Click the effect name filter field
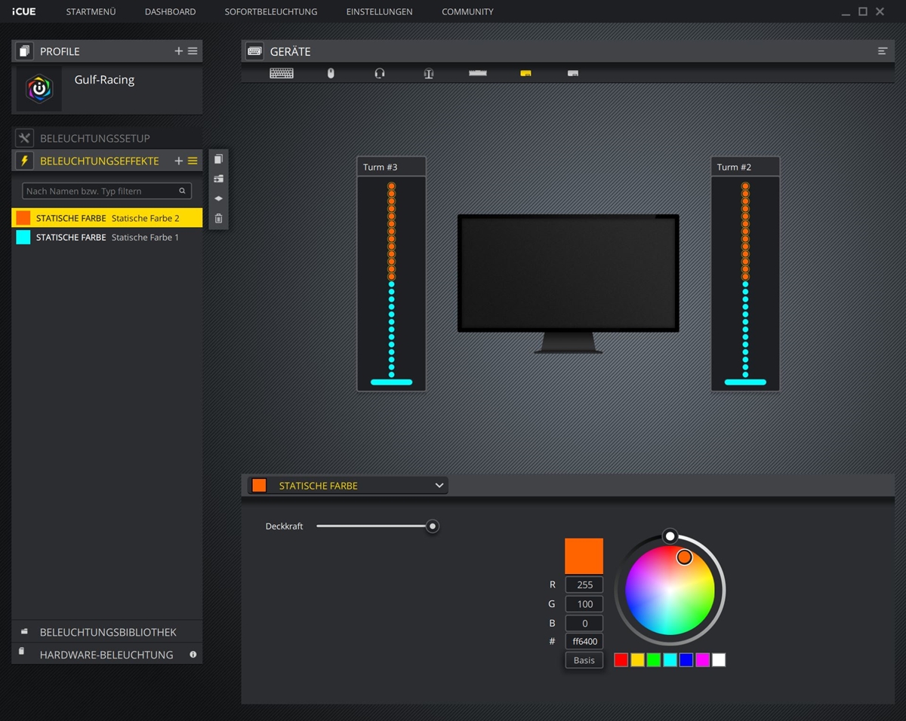 tap(107, 191)
